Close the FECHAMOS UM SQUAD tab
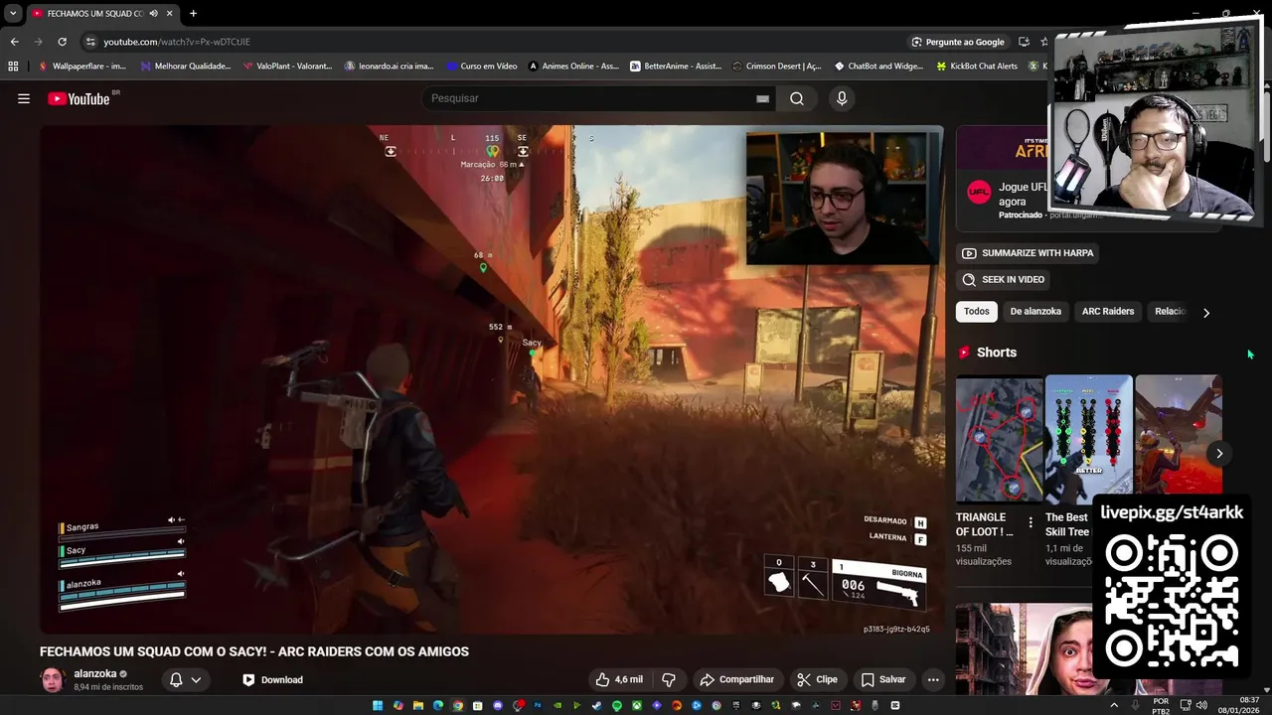 (x=170, y=13)
